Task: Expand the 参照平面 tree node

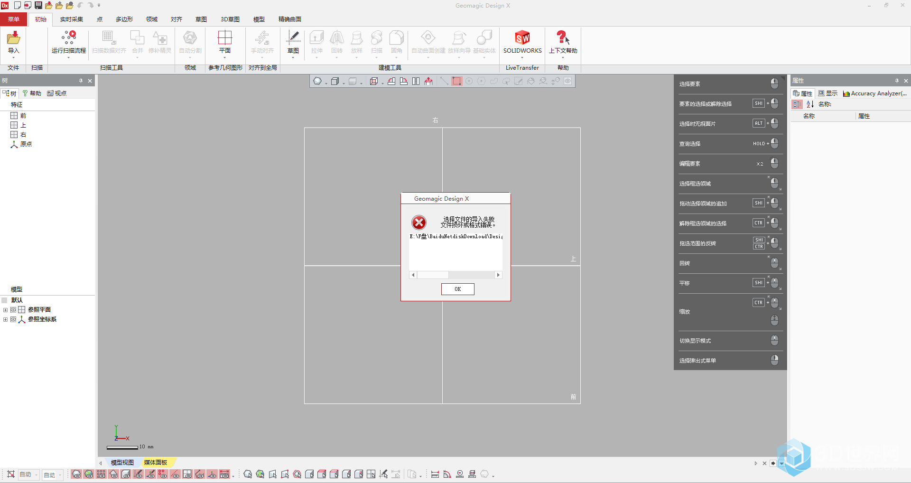Action: click(x=5, y=310)
